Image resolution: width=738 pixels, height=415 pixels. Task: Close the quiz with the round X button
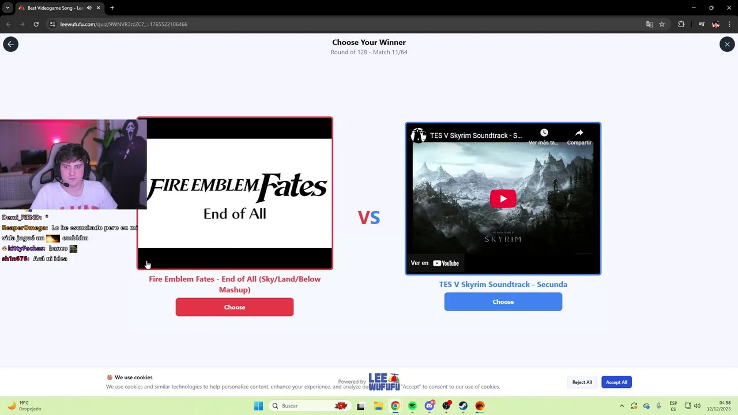pyautogui.click(x=727, y=44)
